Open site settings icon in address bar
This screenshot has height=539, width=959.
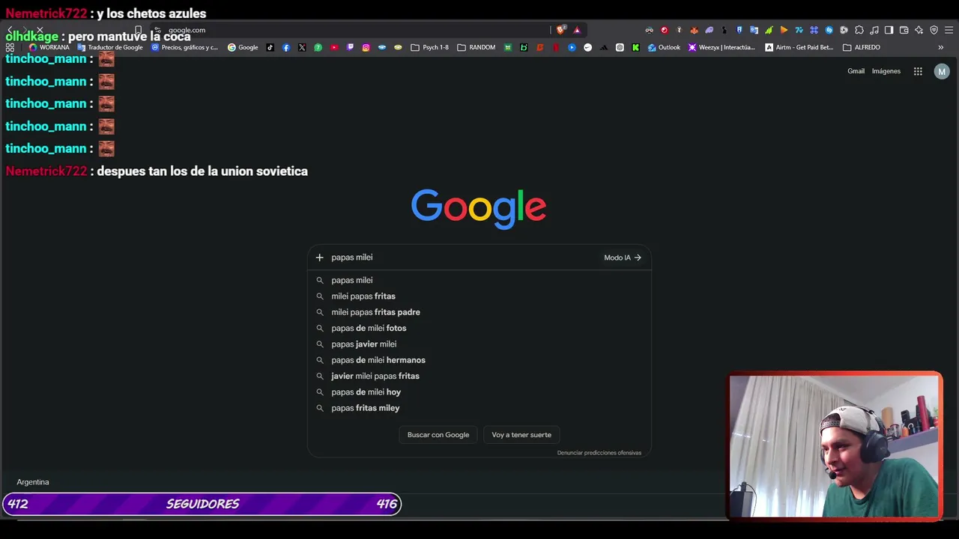(157, 30)
